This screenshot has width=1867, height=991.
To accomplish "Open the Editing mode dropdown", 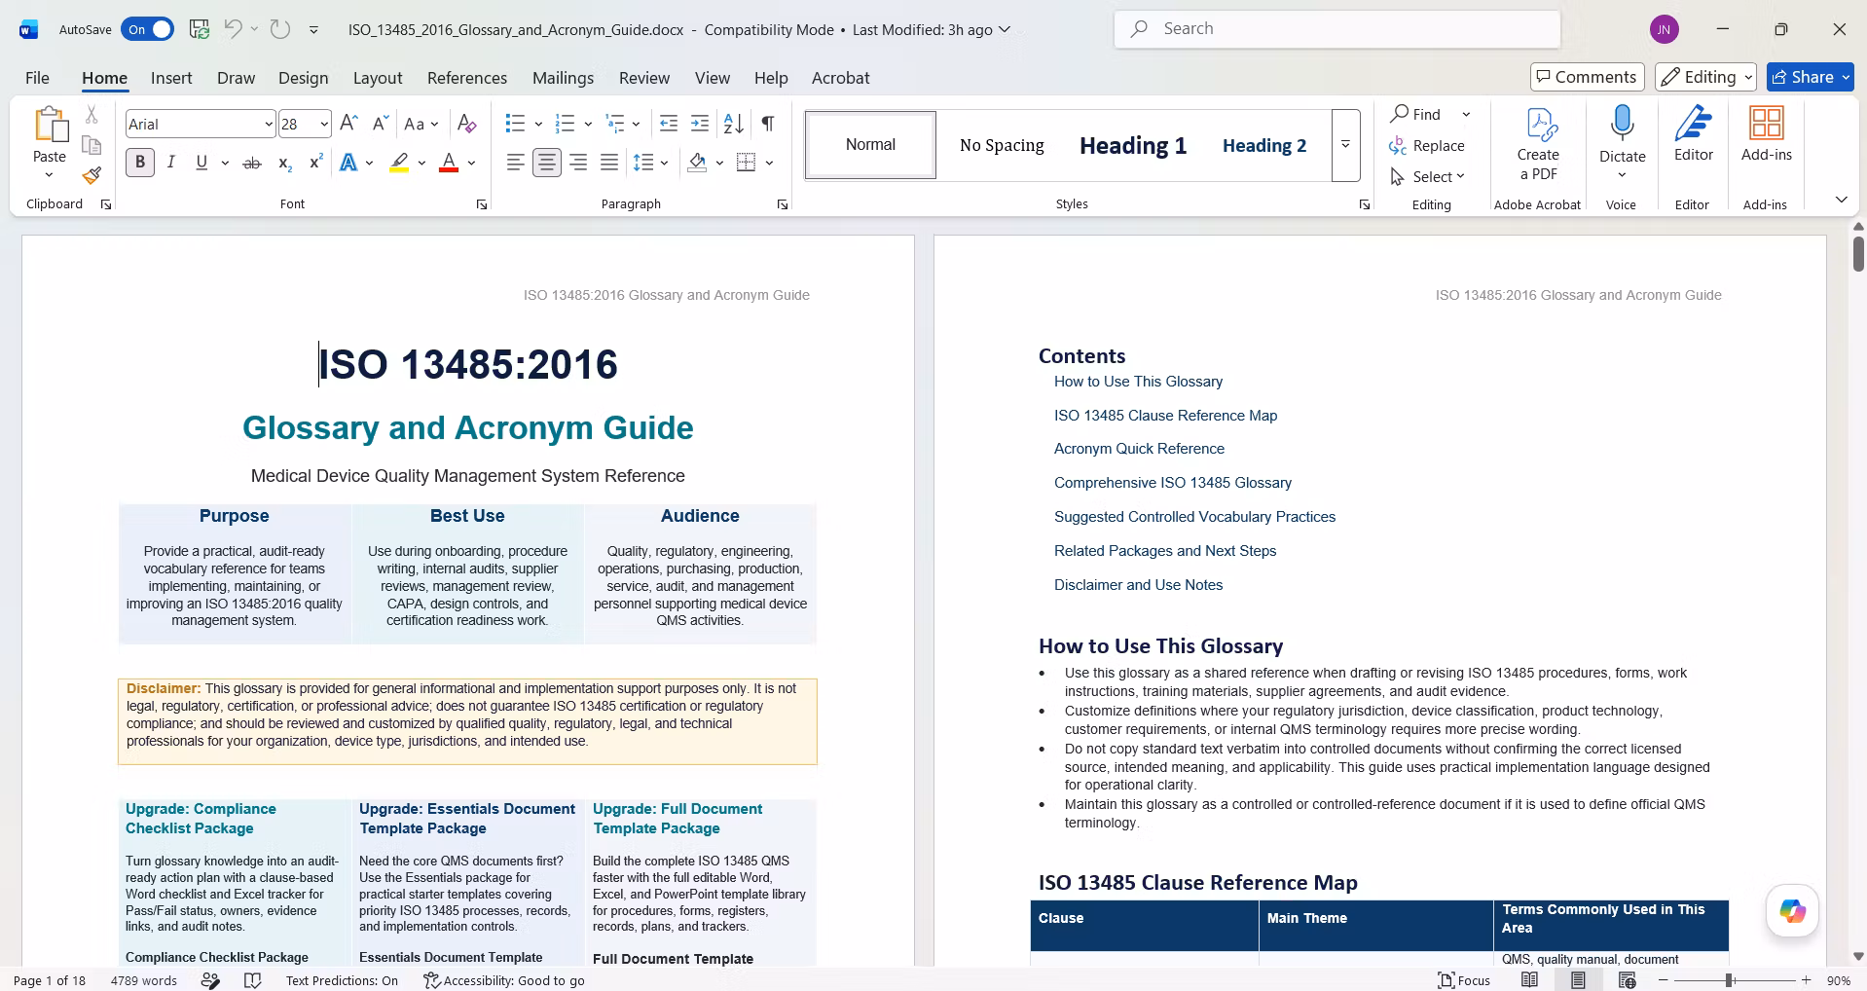I will coord(1705,77).
